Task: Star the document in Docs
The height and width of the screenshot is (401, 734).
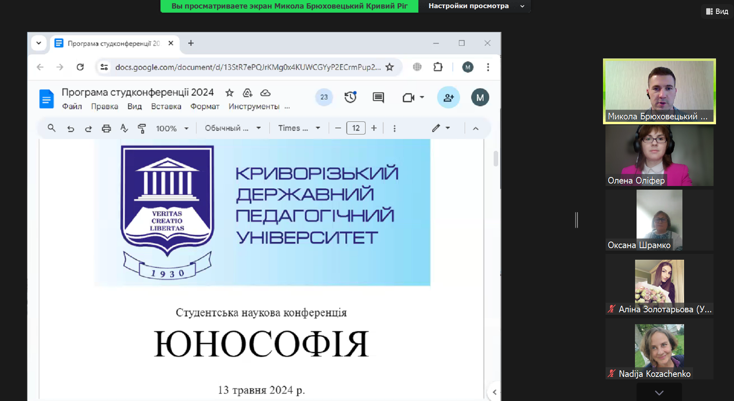Action: coord(229,93)
